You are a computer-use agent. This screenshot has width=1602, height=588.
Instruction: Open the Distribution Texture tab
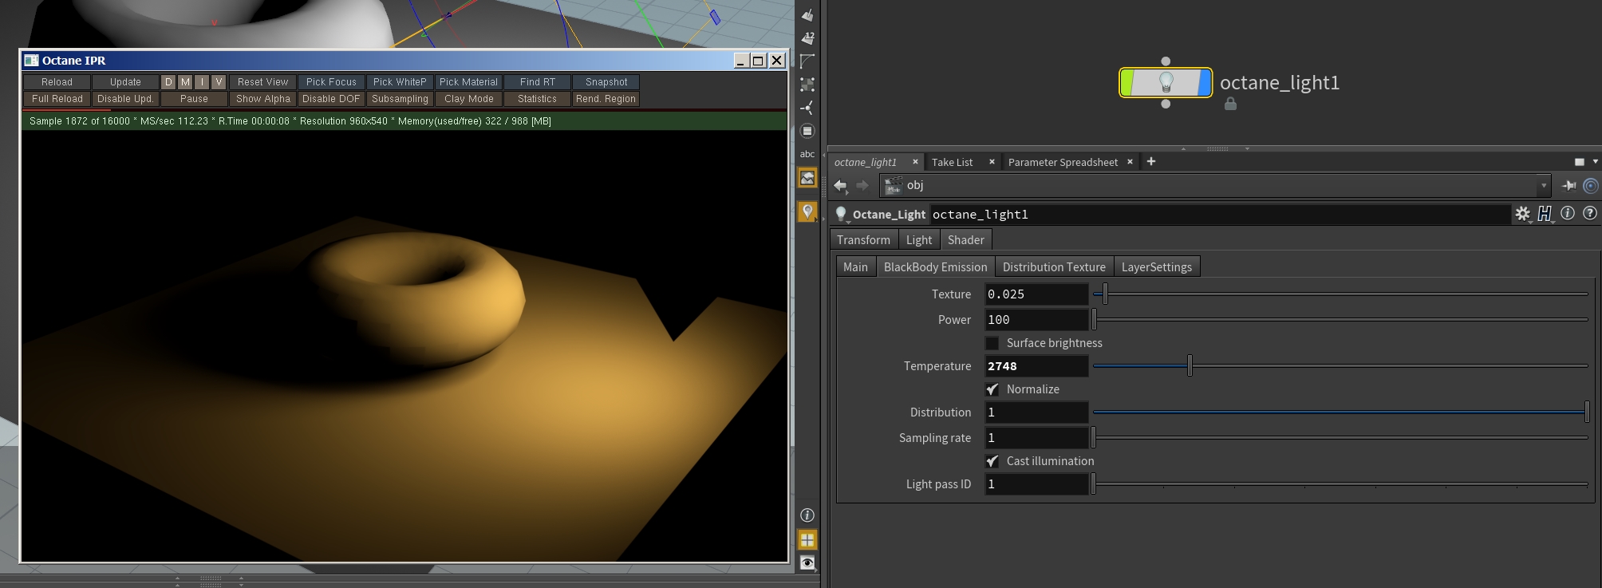click(x=1054, y=267)
